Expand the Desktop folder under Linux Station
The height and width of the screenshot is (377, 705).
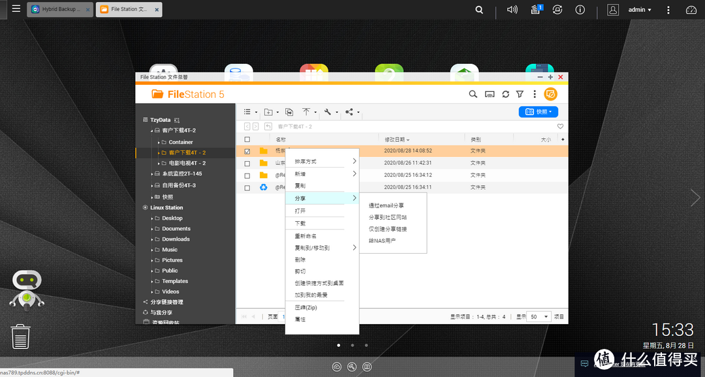pos(152,219)
